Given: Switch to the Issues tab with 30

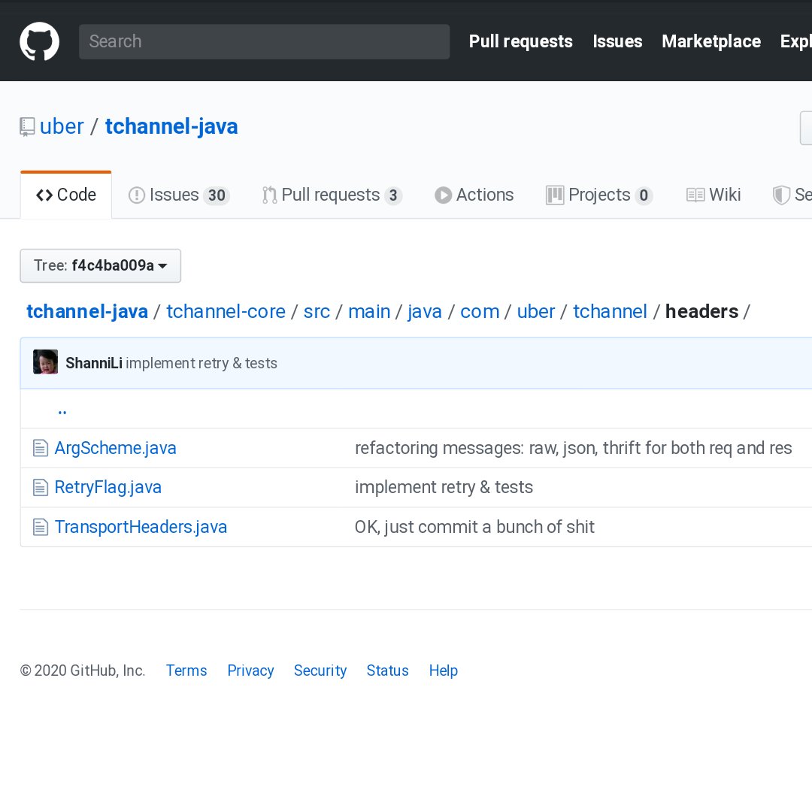Looking at the screenshot, I should click(179, 195).
